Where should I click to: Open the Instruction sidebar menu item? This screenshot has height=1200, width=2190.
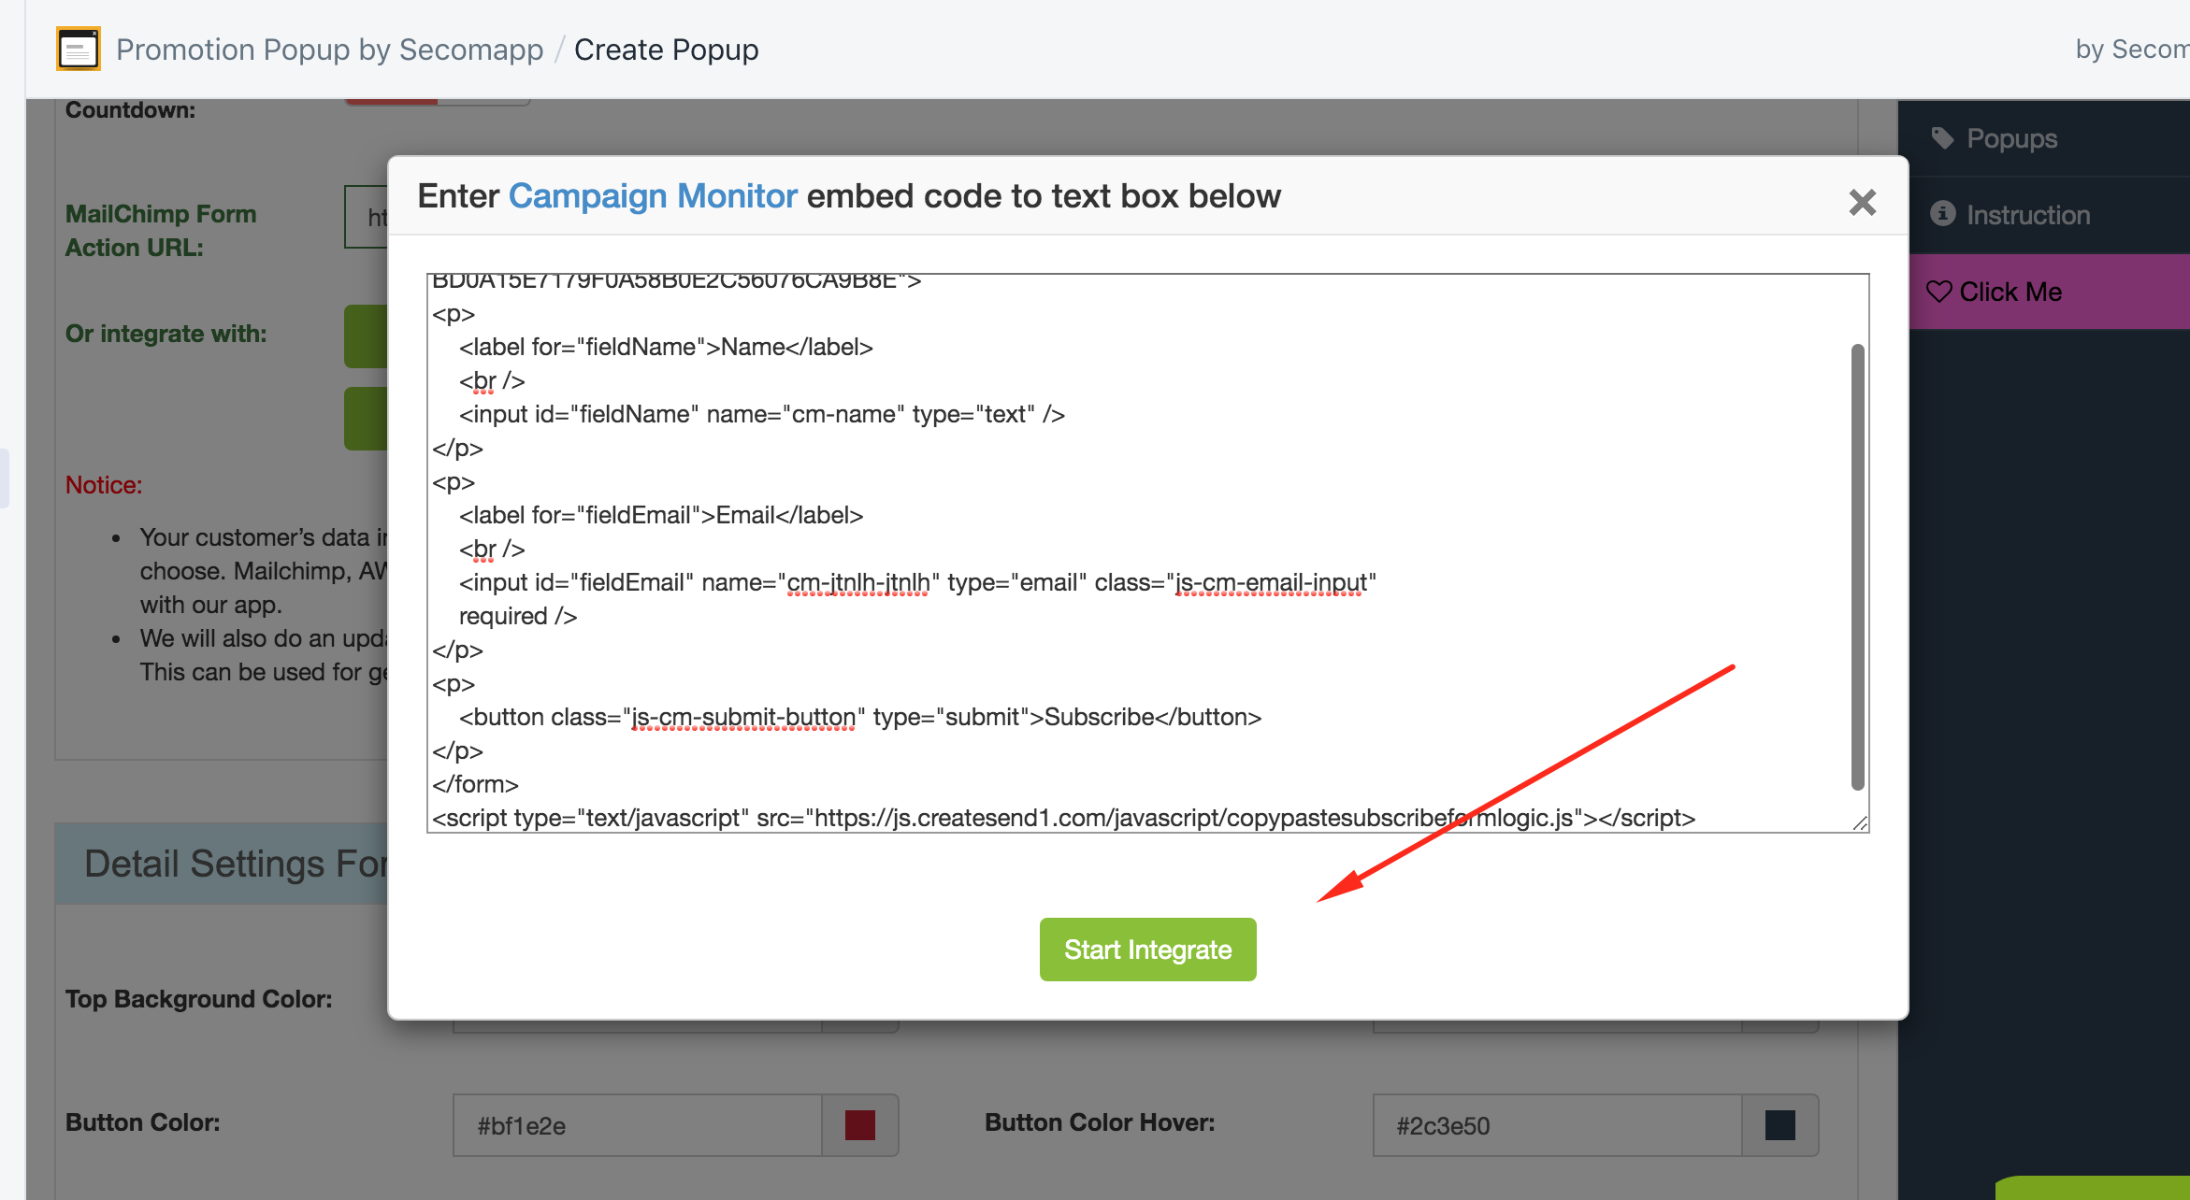pos(2044,215)
